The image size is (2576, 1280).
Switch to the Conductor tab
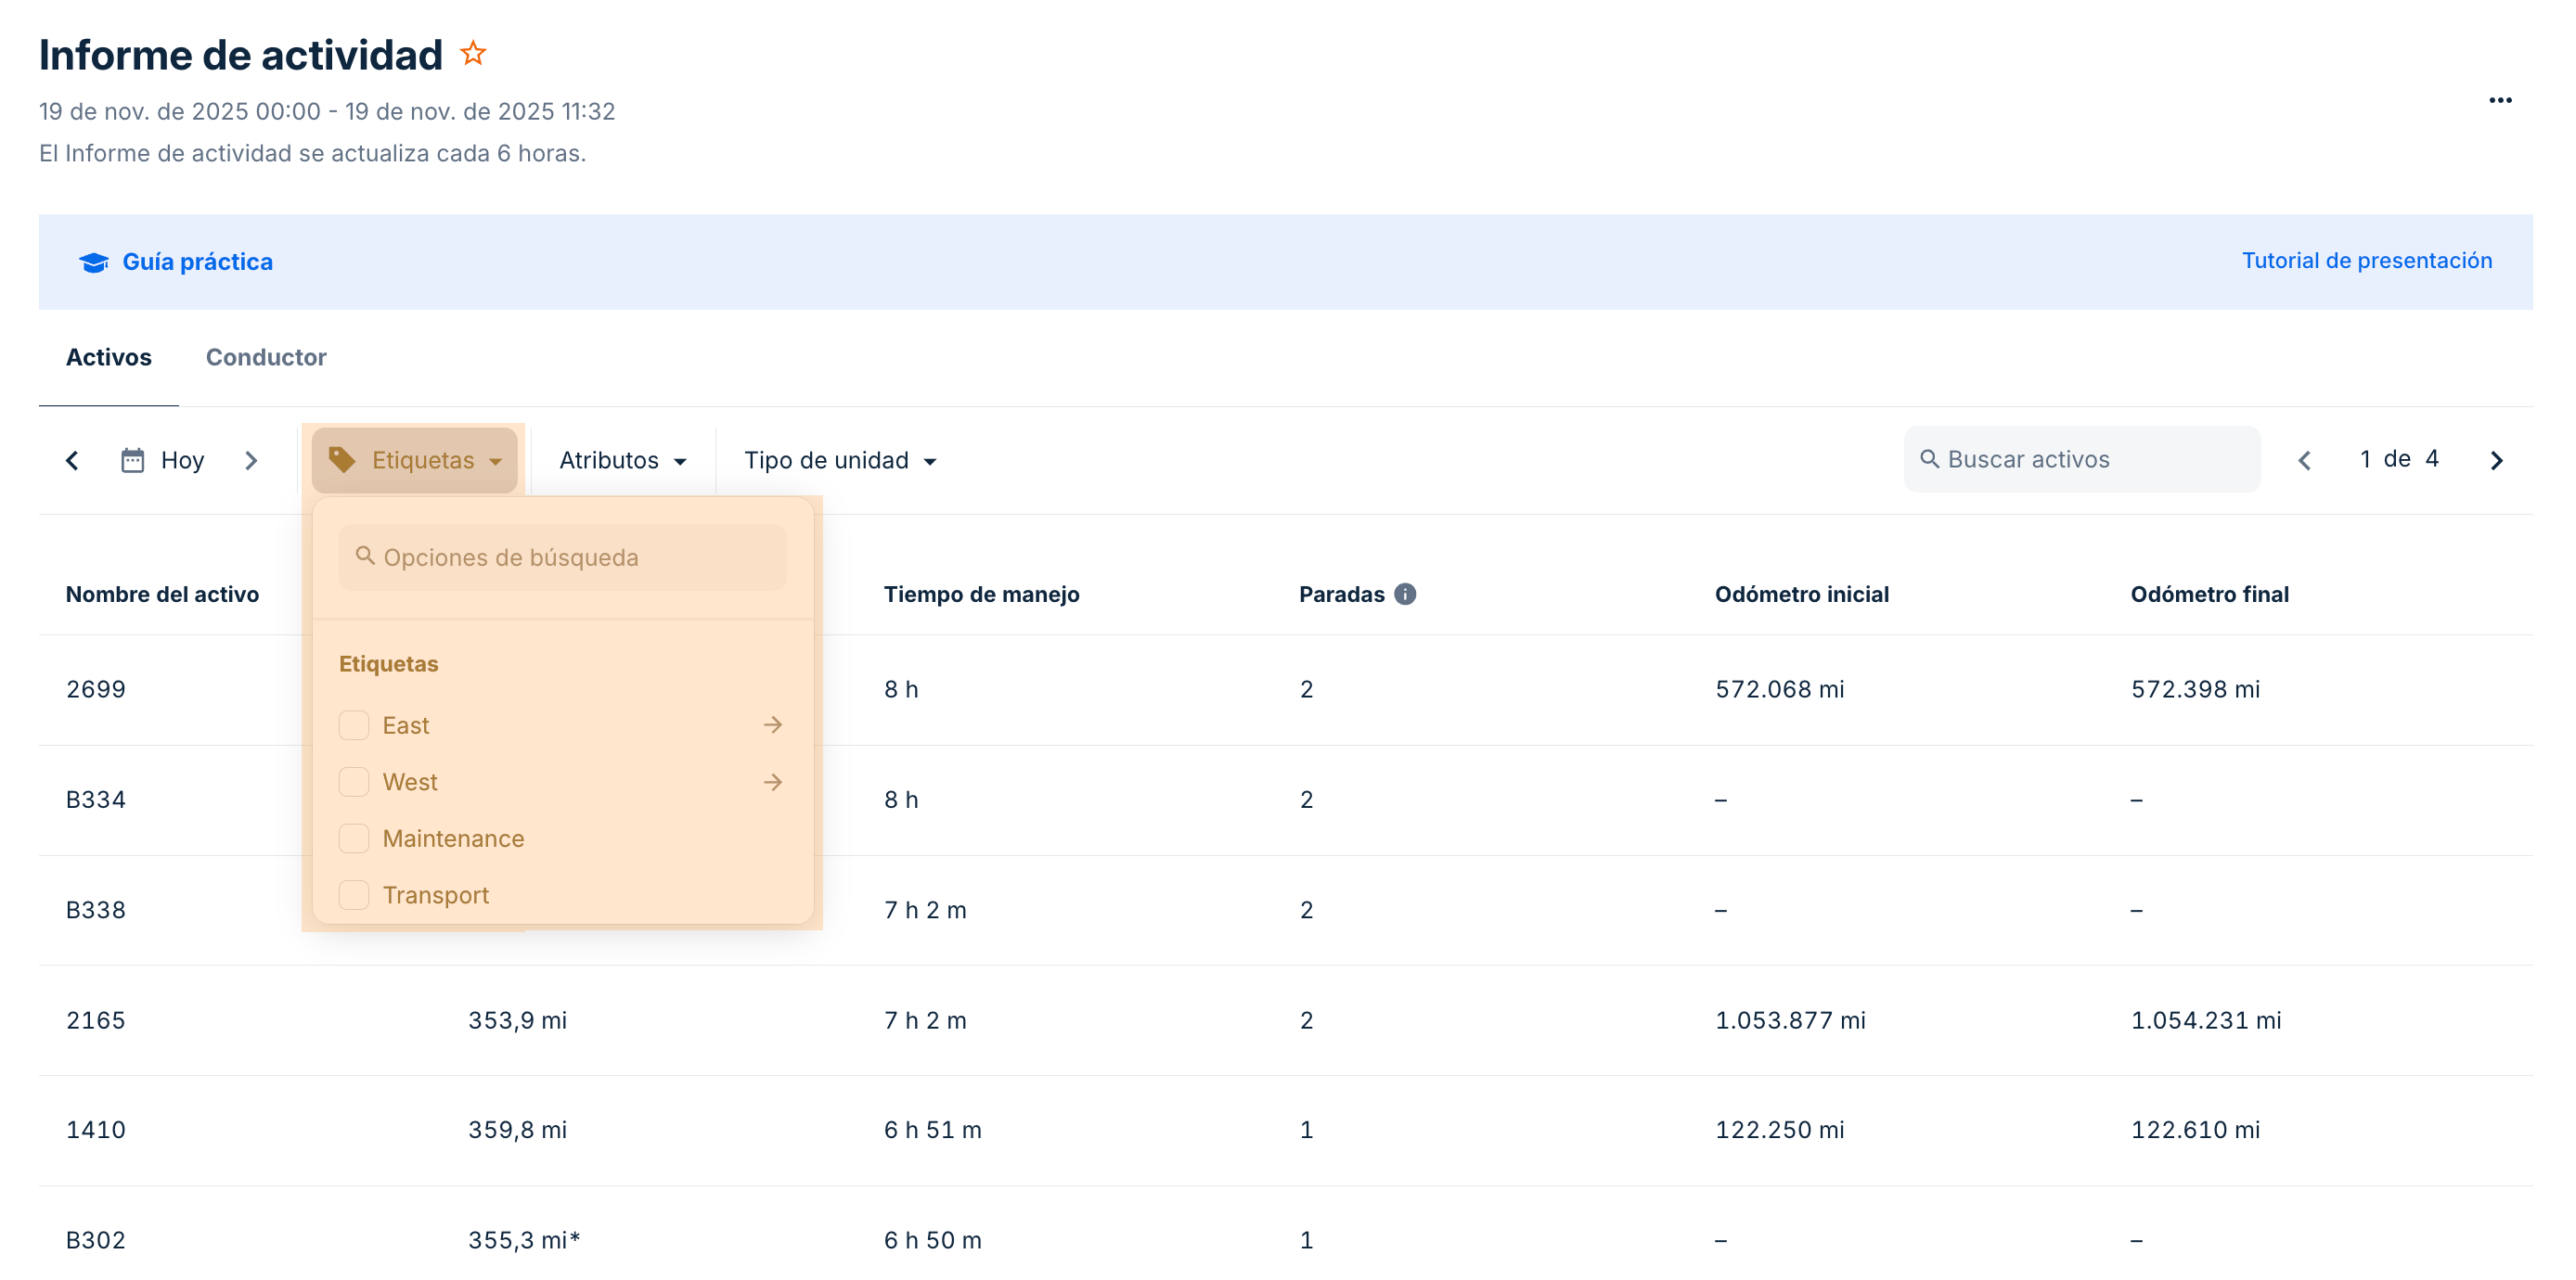266,358
